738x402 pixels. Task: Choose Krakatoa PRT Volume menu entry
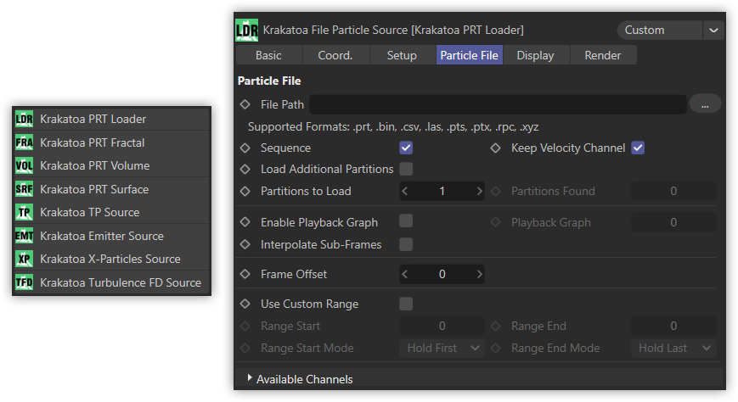112,165
